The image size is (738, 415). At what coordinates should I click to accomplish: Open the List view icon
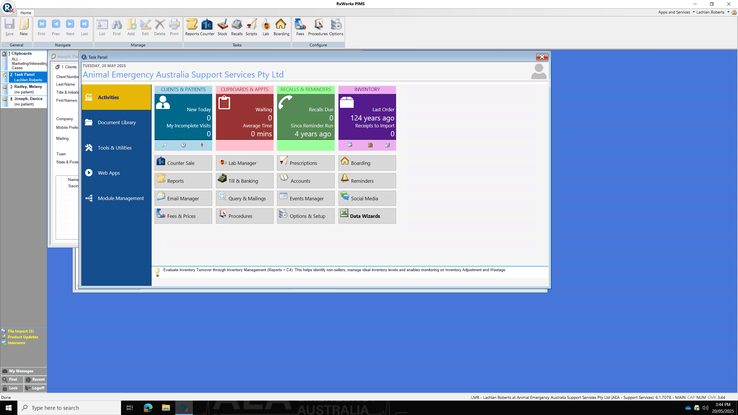point(102,27)
